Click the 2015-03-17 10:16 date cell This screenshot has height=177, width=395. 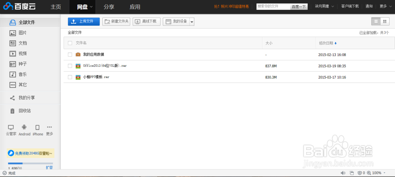coord(332,77)
